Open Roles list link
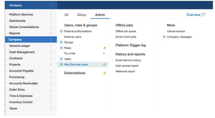The image size is (215, 118). pyautogui.click(x=67, y=48)
